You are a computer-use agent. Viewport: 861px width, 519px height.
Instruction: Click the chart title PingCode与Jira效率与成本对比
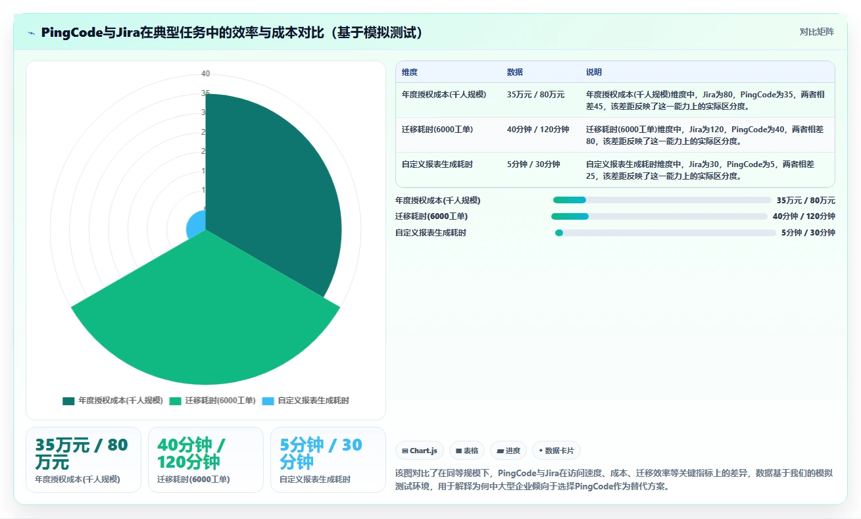click(232, 33)
